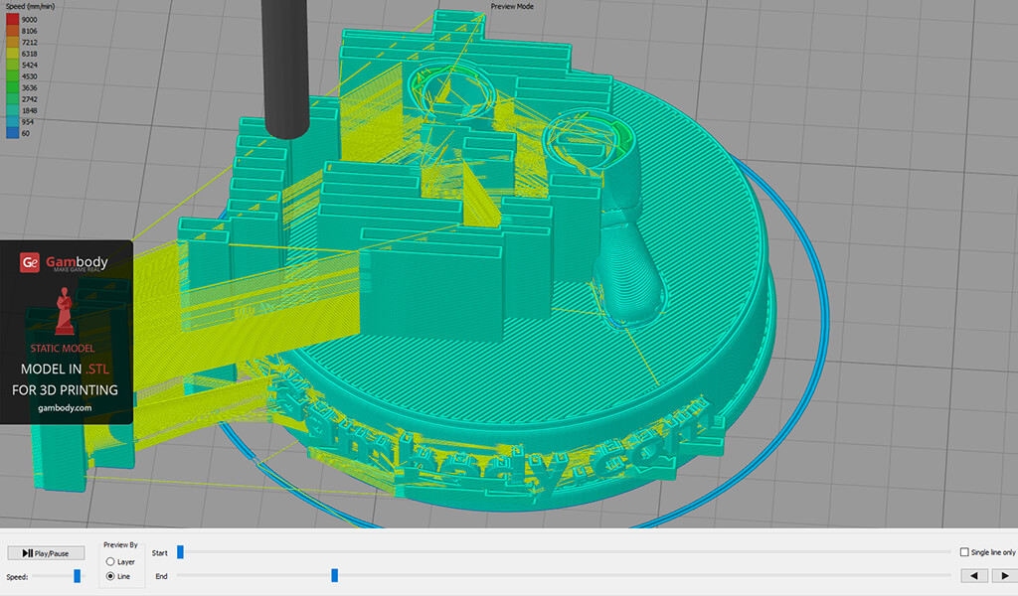This screenshot has width=1018, height=596.
Task: Click the red 9000 speed swatch
Action: click(x=12, y=19)
